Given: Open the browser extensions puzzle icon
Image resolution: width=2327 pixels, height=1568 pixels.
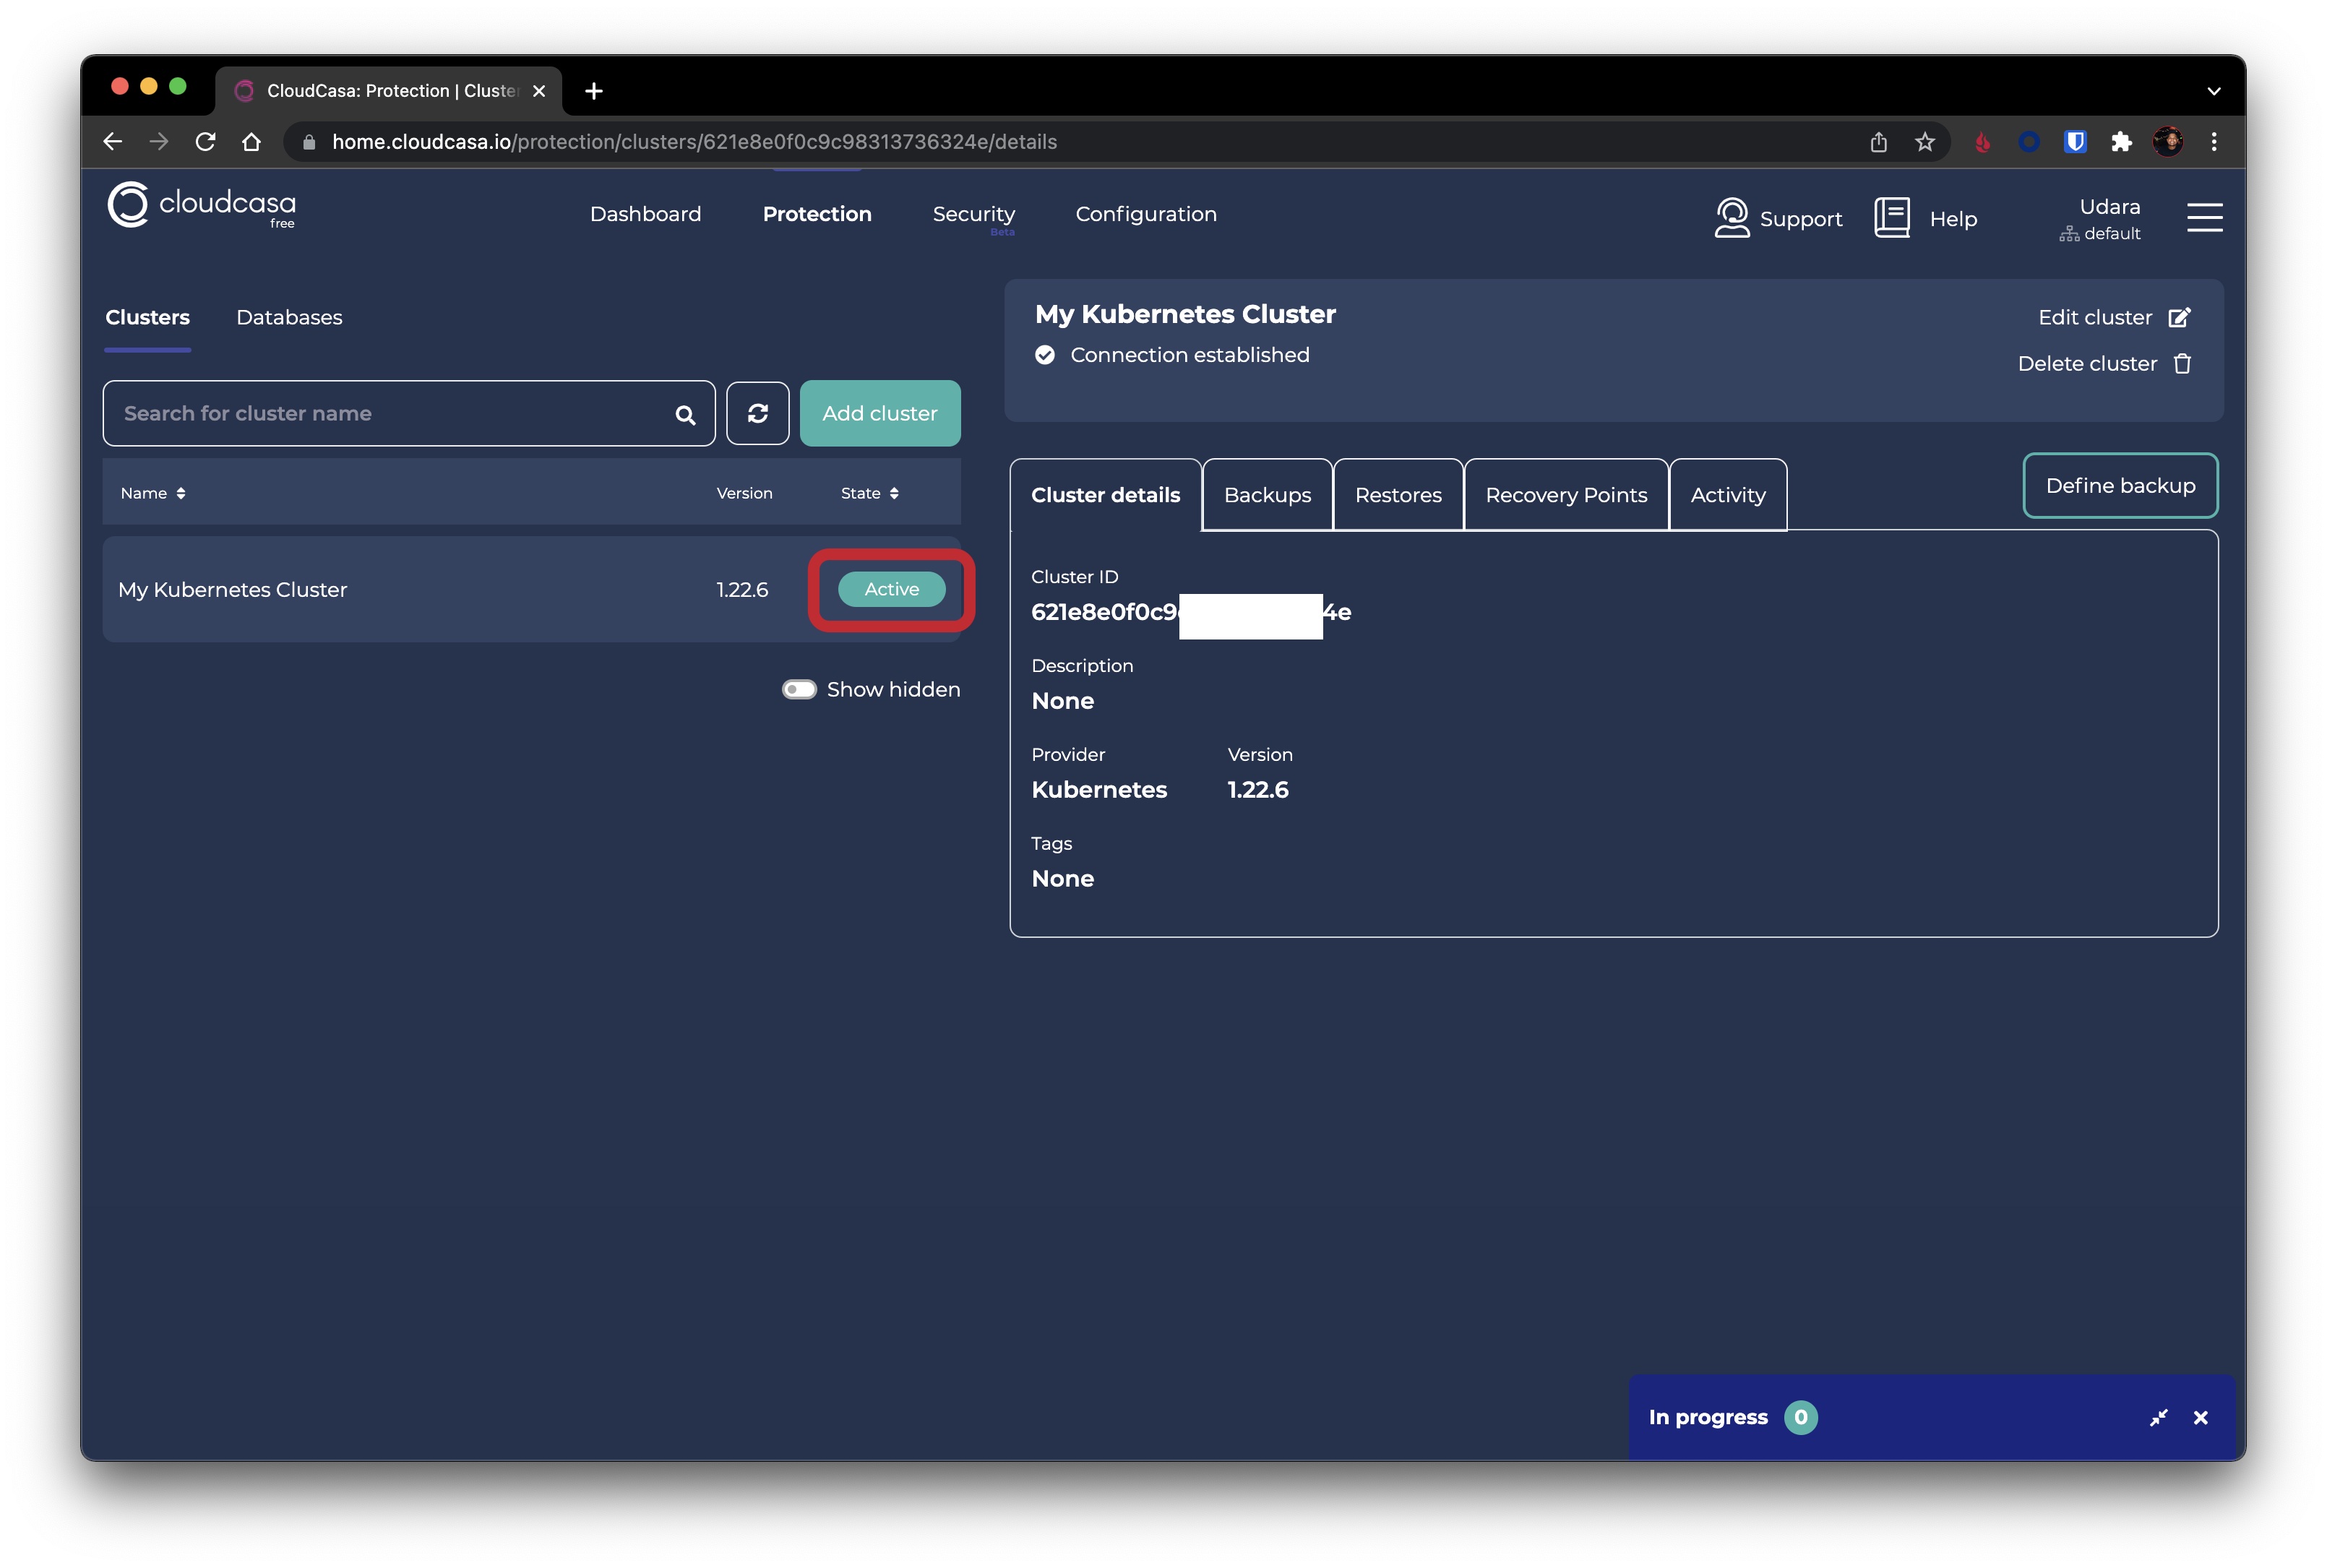Looking at the screenshot, I should pos(2121,142).
